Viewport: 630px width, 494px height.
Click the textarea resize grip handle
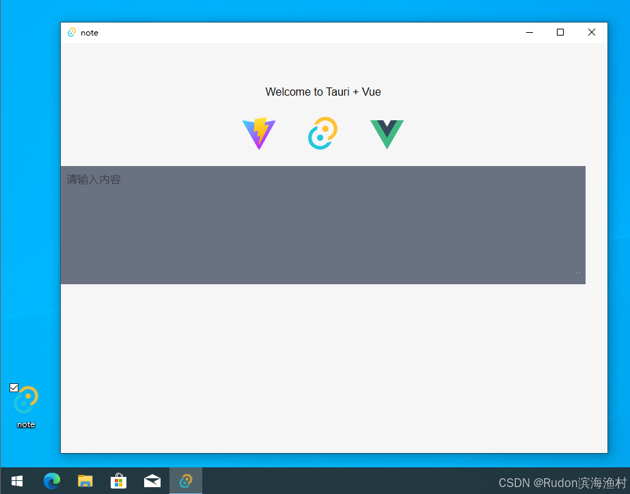pos(577,271)
